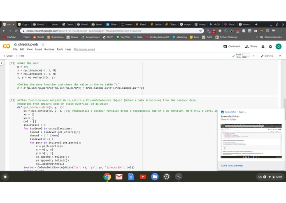286x203 pixels.
Task: Open the Chrome three-dot menu
Action: point(282,31)
